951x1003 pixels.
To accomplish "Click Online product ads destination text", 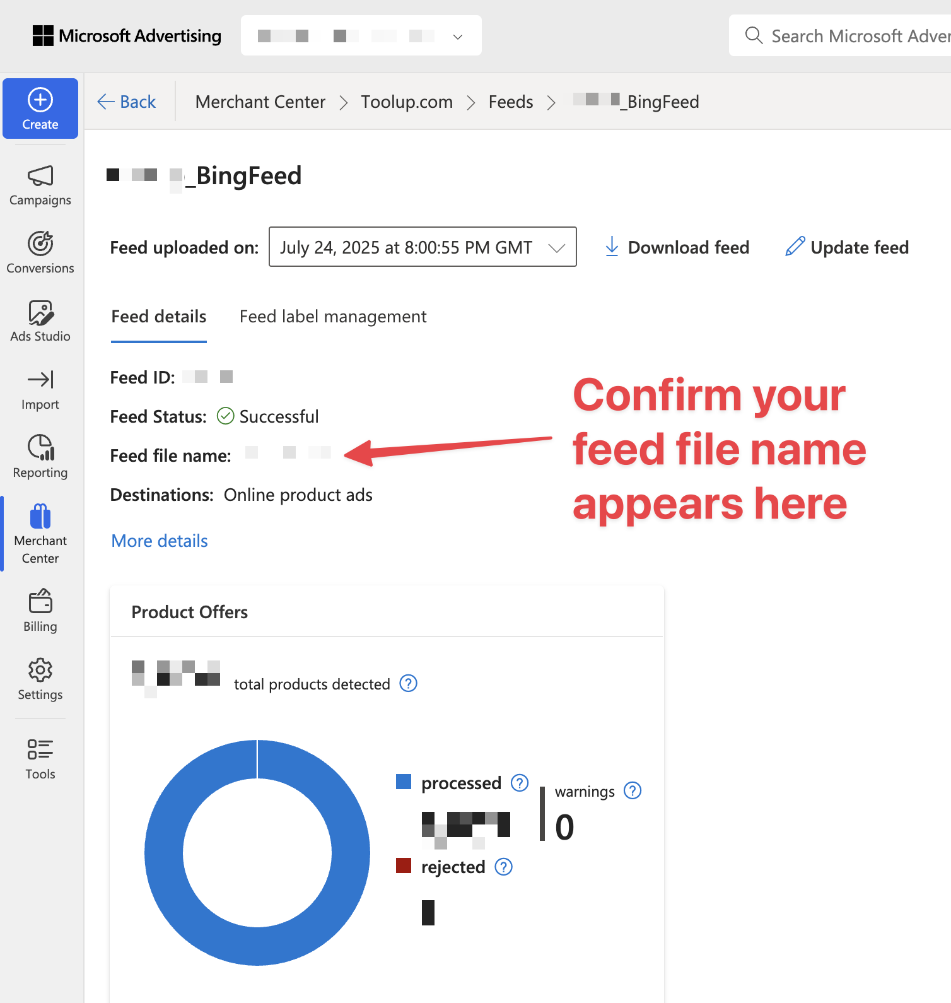I will tap(298, 495).
